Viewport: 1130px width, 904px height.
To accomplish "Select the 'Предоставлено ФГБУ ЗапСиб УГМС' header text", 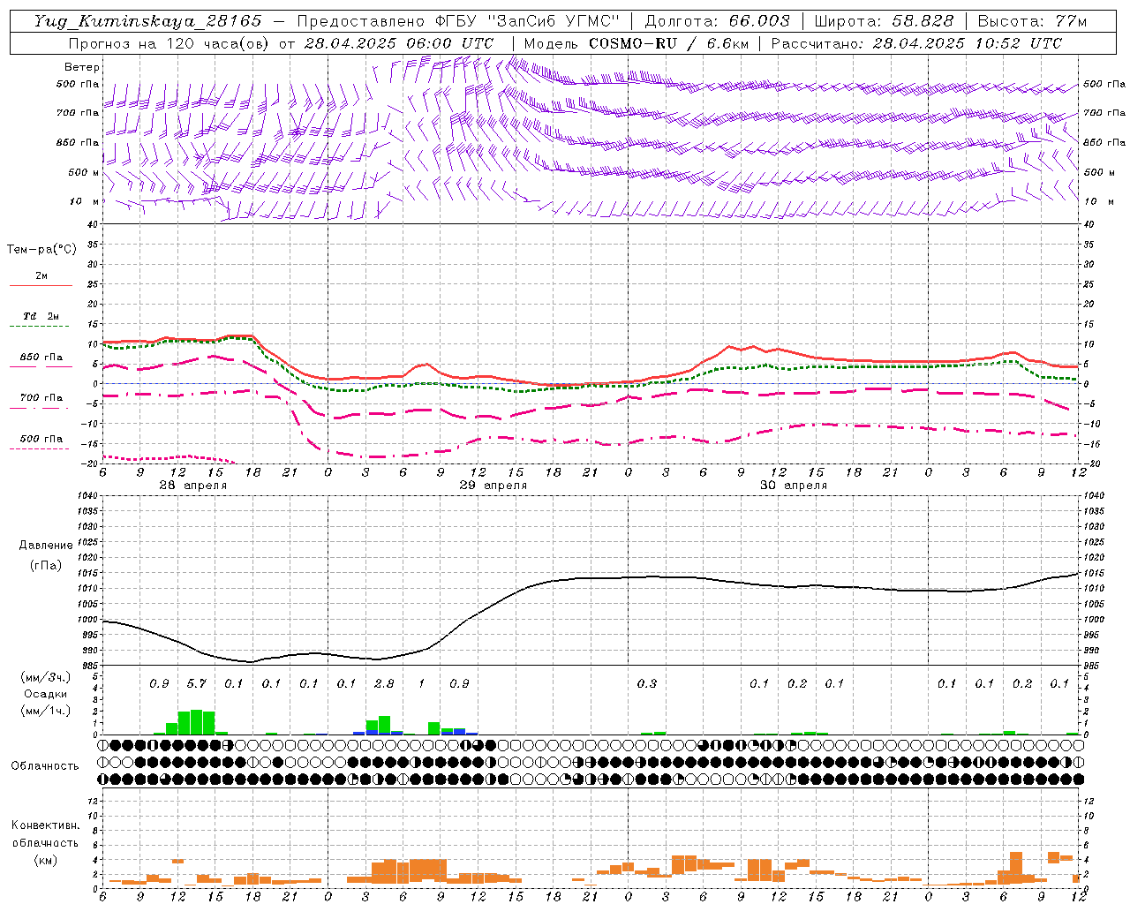I will pyautogui.click(x=458, y=21).
